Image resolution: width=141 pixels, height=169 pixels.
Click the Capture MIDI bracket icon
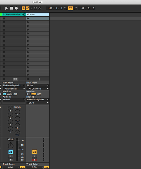click(36, 8)
